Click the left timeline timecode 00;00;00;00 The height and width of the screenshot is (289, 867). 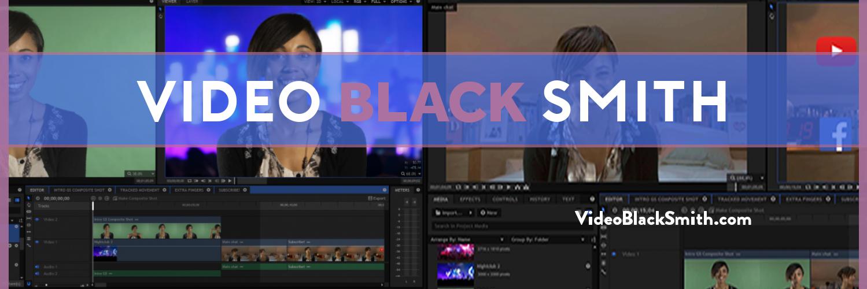click(x=57, y=198)
